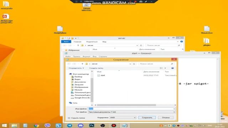
Task: Open Формат menu in Notepad
Action: tap(86, 57)
